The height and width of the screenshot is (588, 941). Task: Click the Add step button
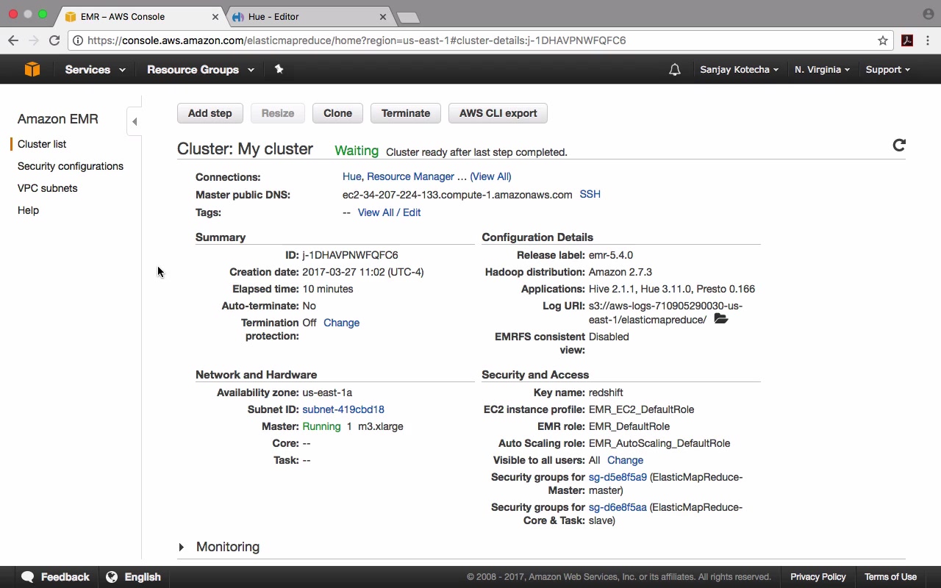pos(210,113)
